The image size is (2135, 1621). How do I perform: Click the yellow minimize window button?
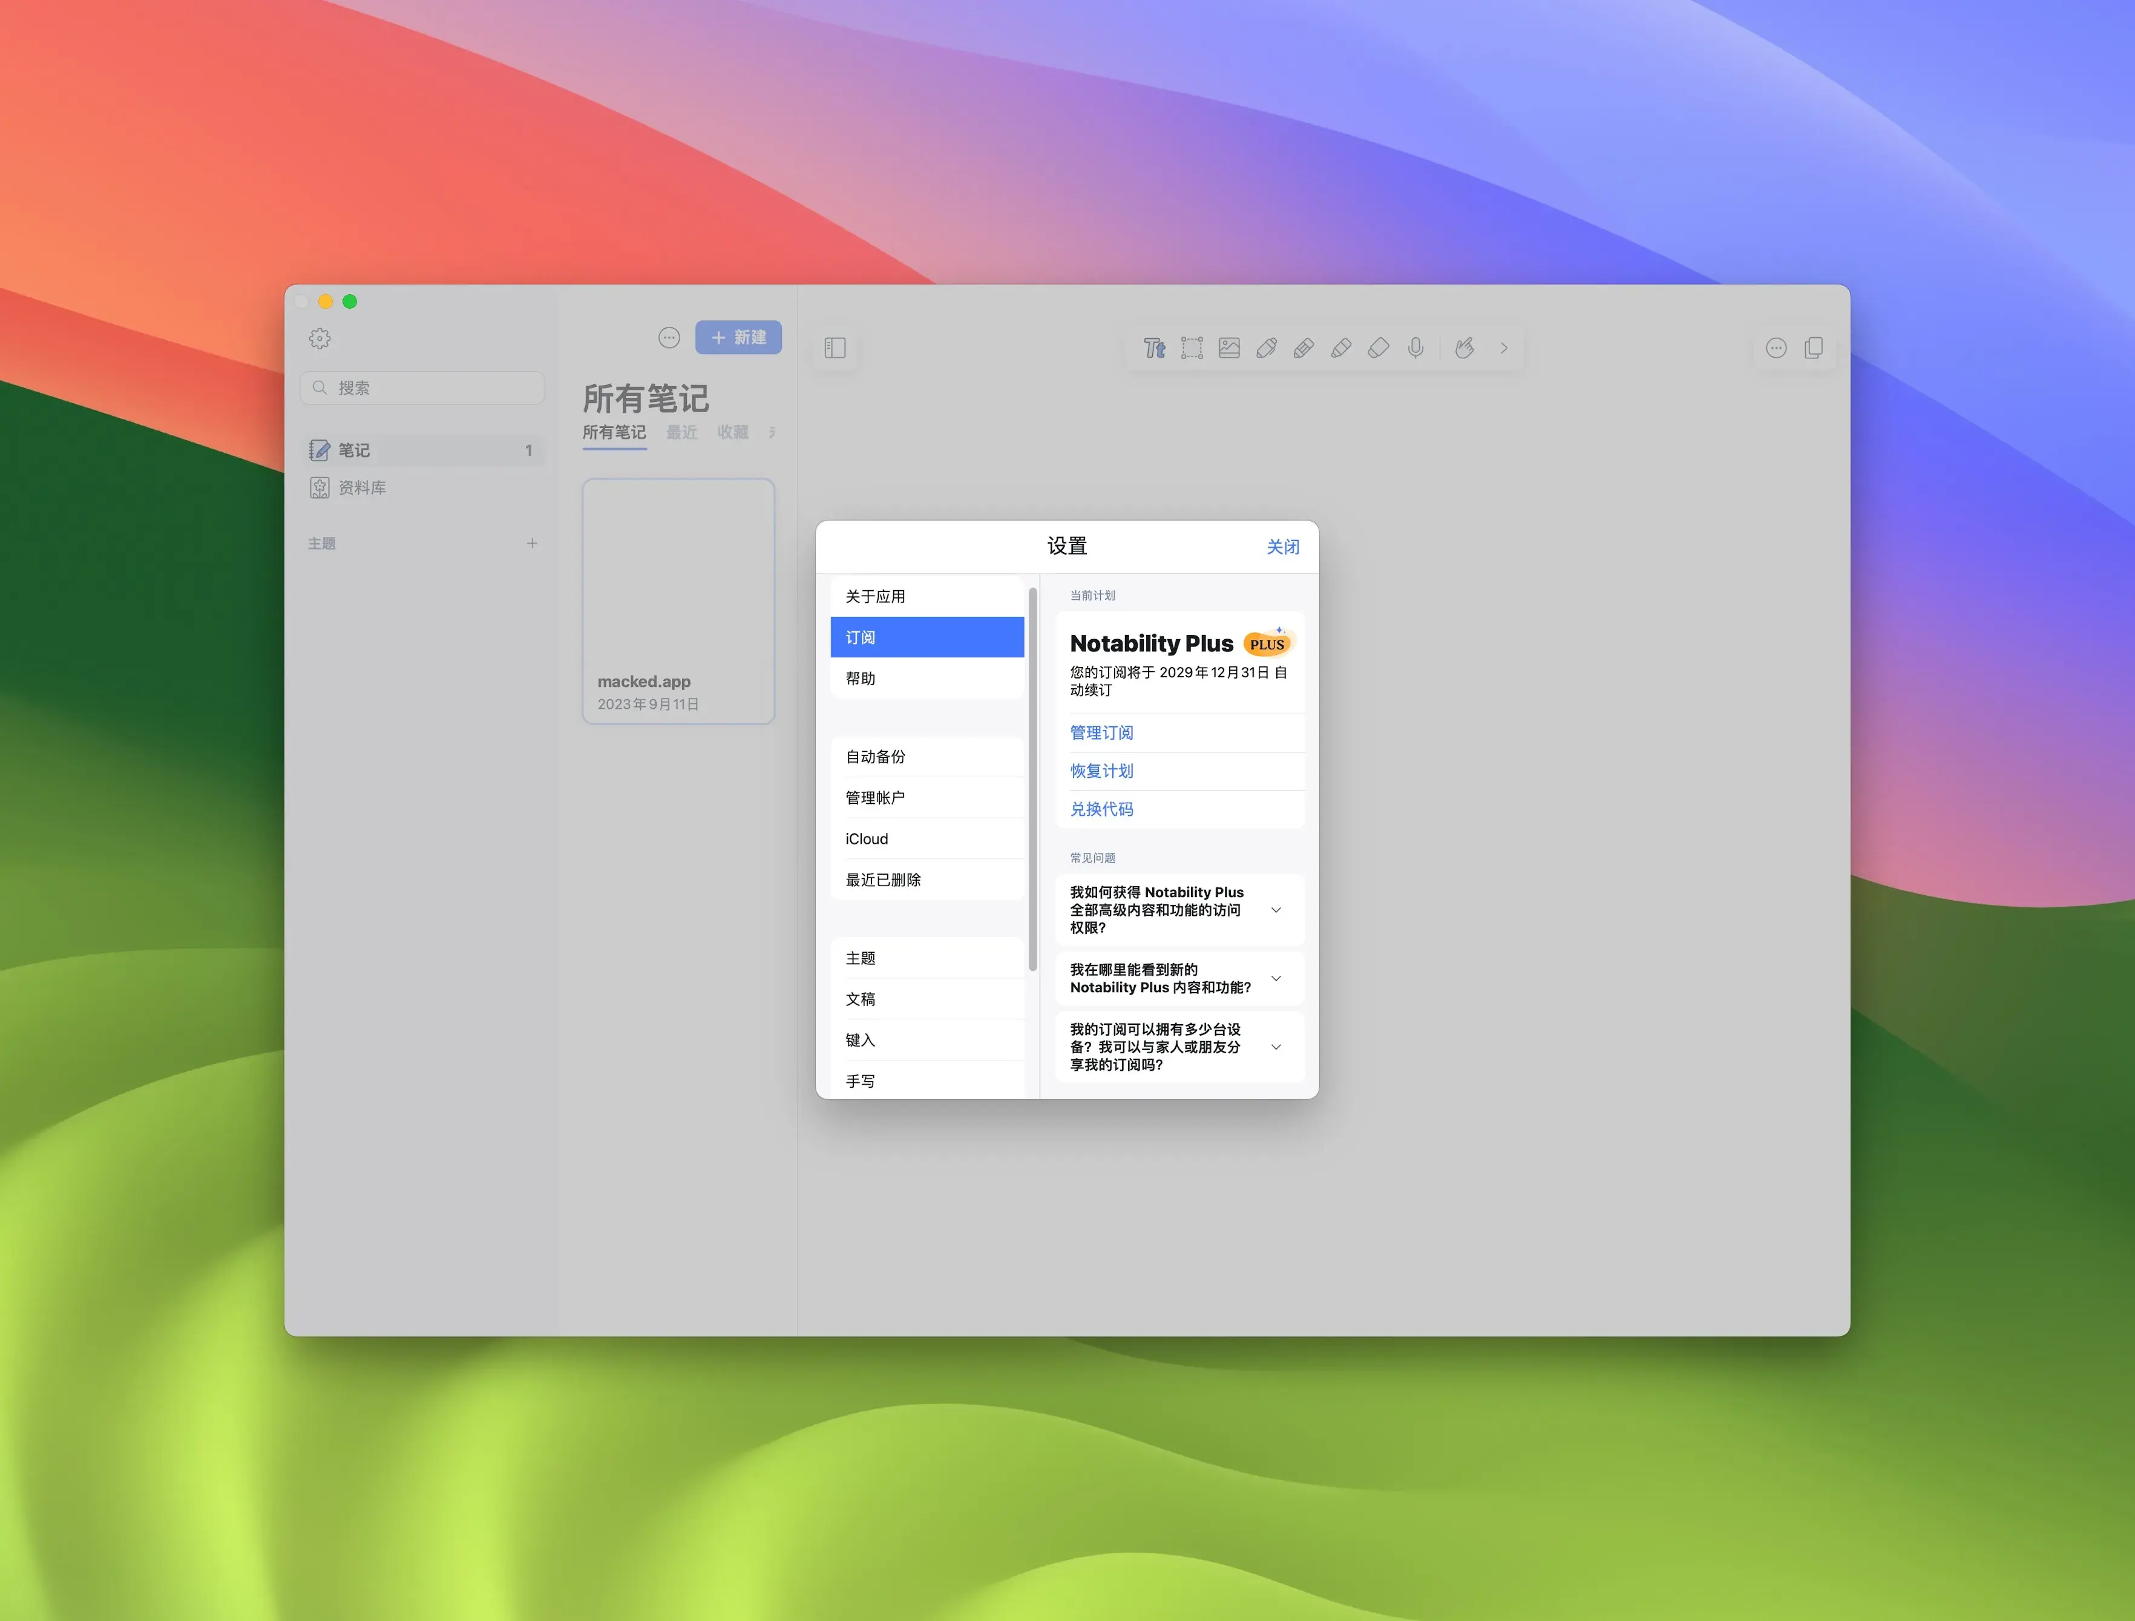click(325, 301)
